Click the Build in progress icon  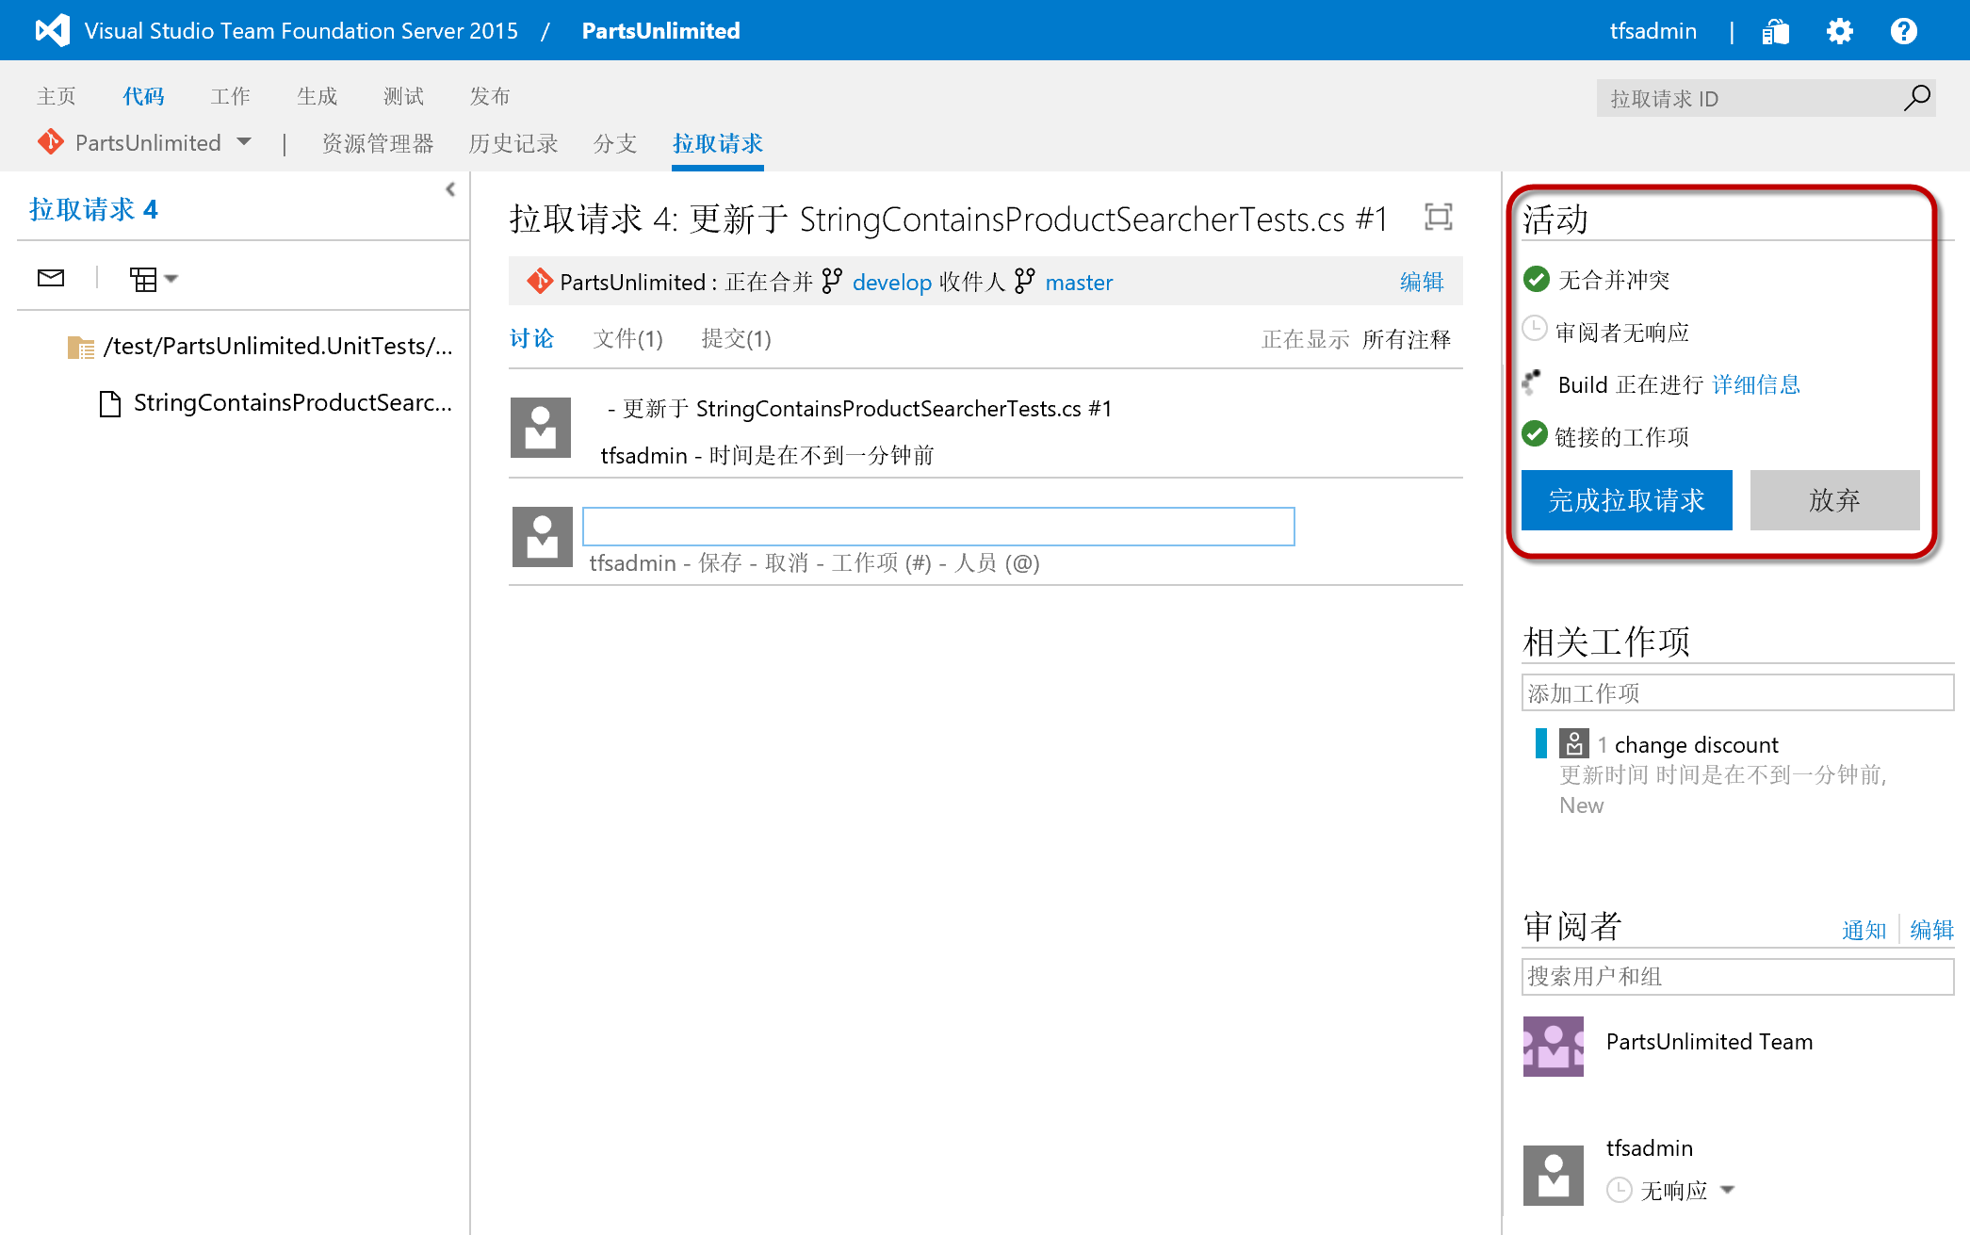[1532, 382]
